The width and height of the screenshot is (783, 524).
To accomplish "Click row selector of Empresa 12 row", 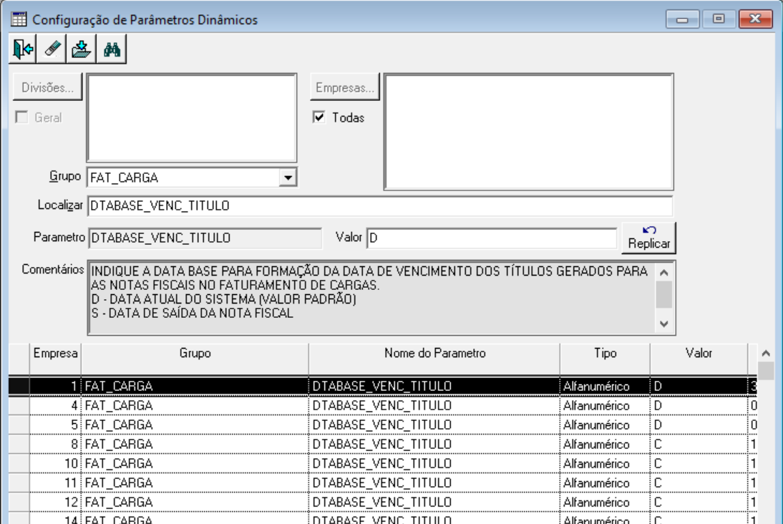I will (19, 503).
